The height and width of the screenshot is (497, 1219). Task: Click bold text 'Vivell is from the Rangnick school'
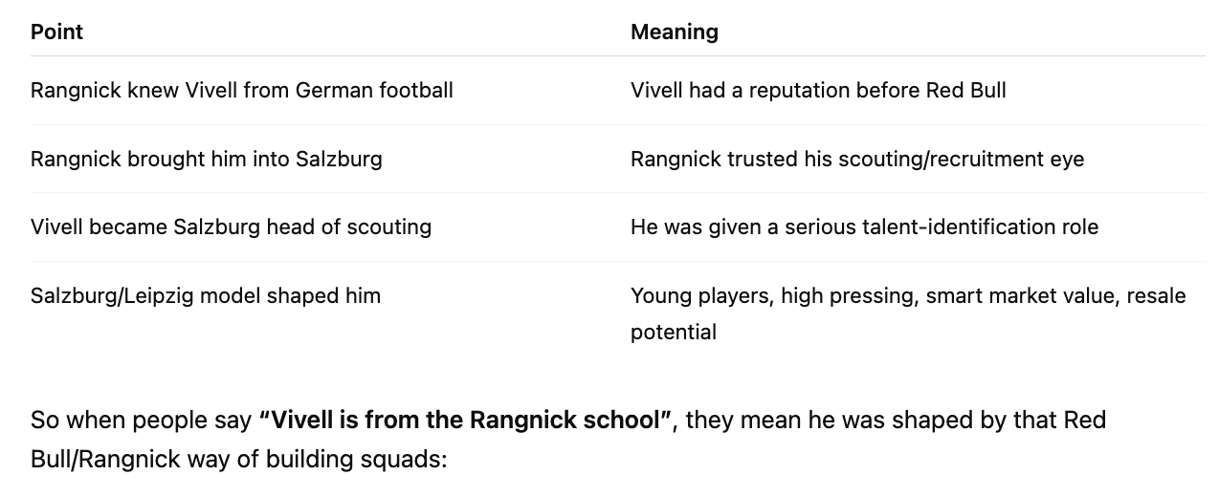pos(466,420)
